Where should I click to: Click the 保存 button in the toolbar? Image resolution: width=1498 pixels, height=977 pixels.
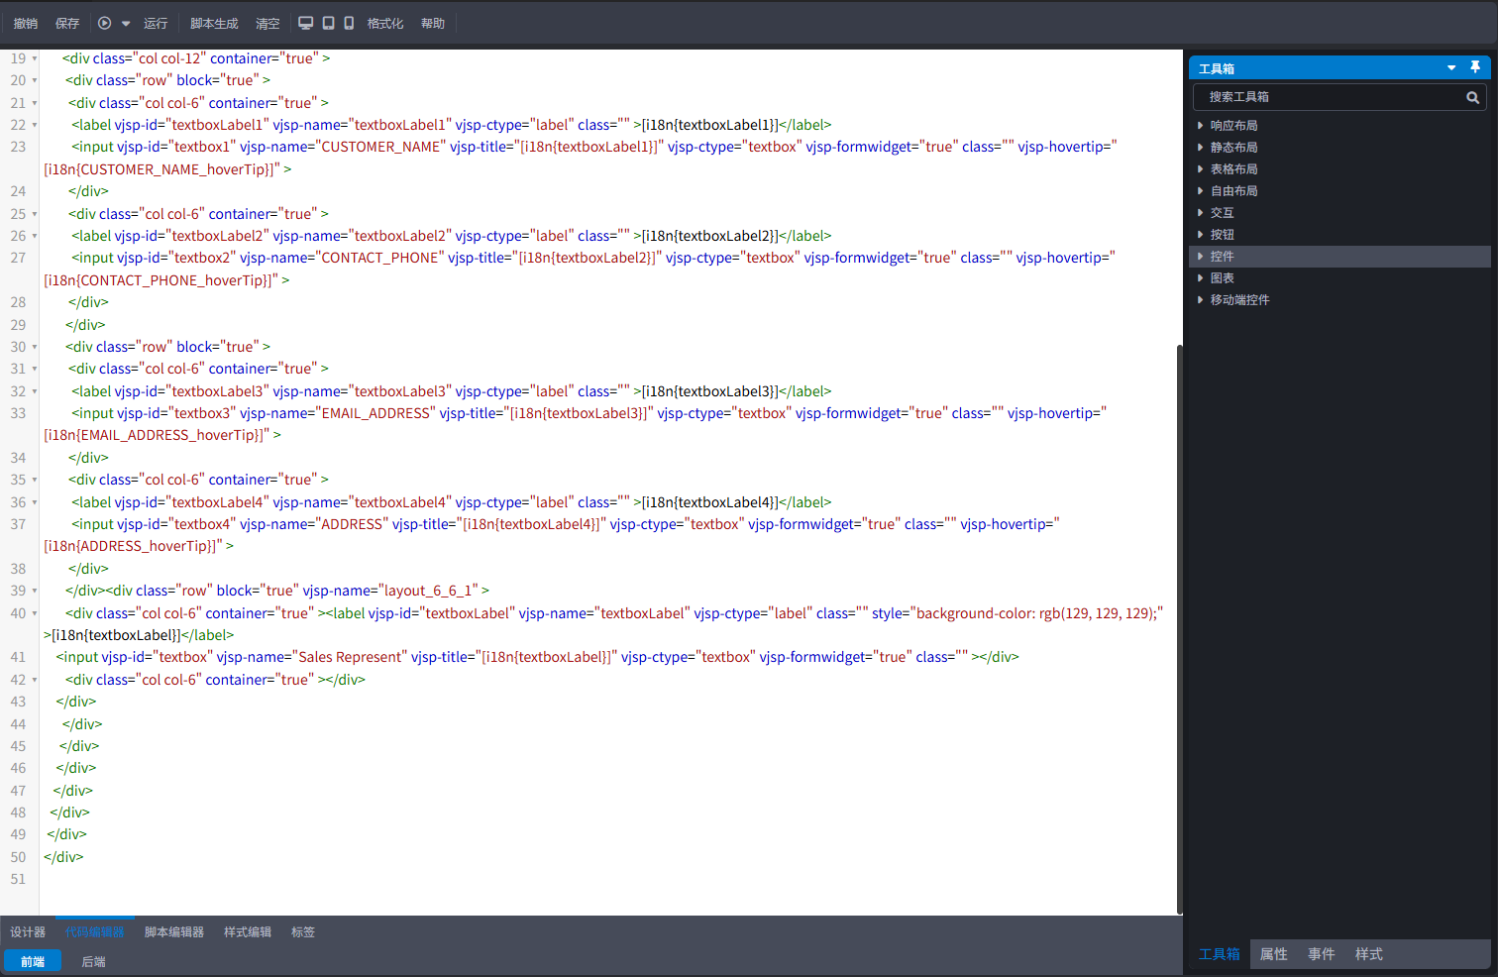[67, 24]
